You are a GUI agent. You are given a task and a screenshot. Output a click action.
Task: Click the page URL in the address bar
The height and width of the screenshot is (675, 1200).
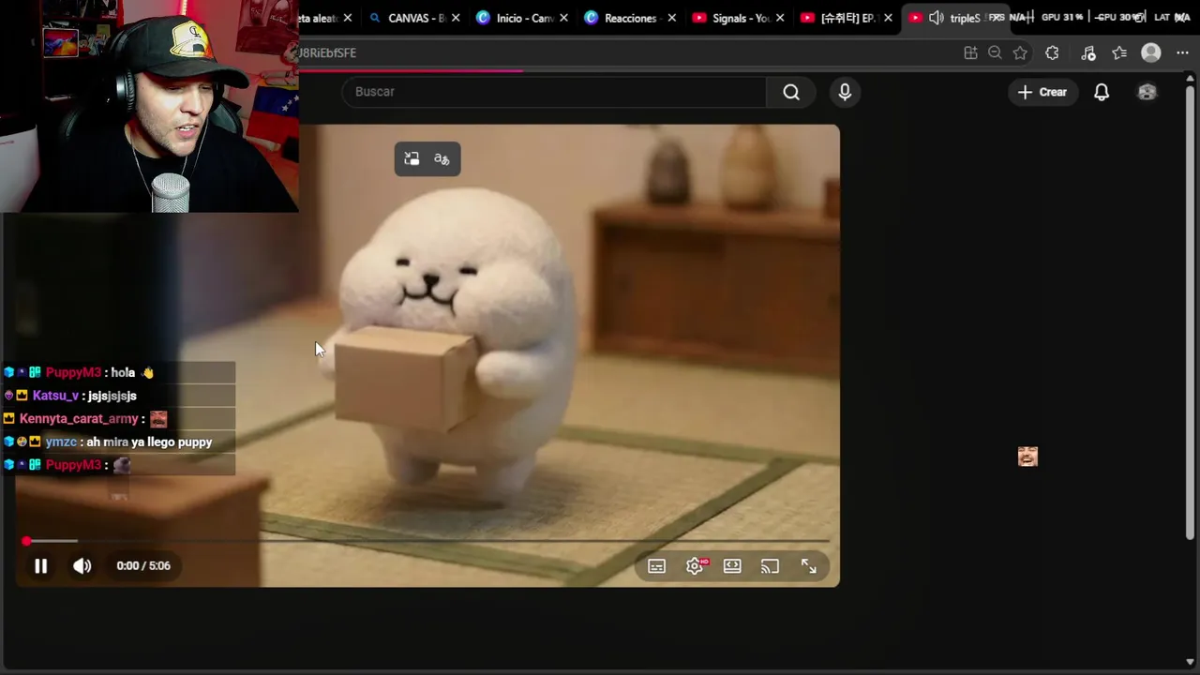tap(327, 53)
